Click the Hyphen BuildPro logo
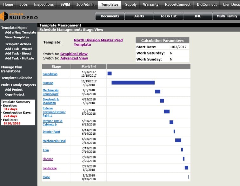The height and width of the screenshot is (186, 240). [x=19, y=16]
